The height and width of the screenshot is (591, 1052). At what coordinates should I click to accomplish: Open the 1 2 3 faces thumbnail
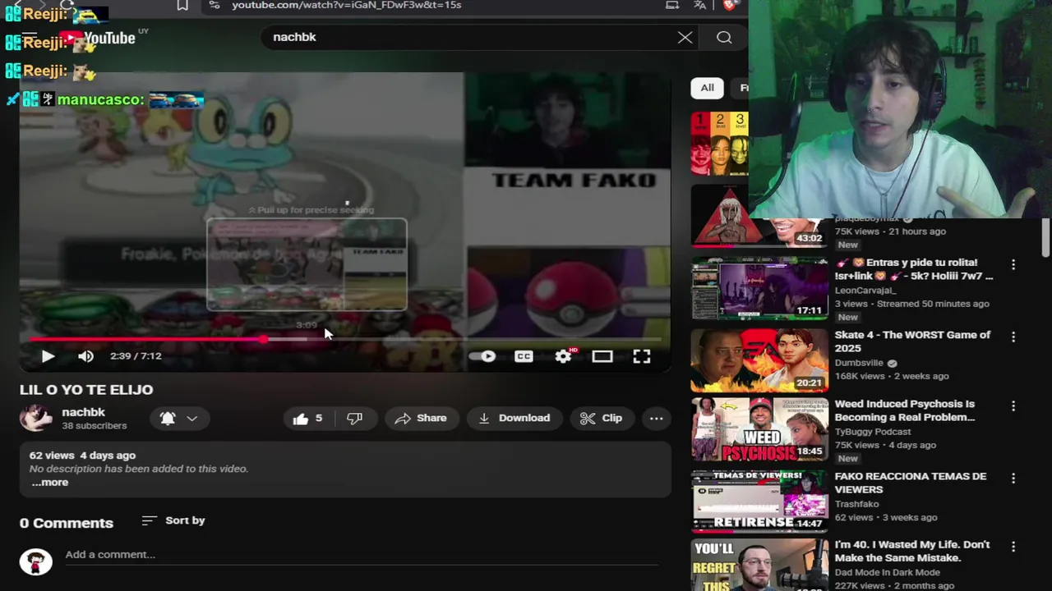(720, 144)
